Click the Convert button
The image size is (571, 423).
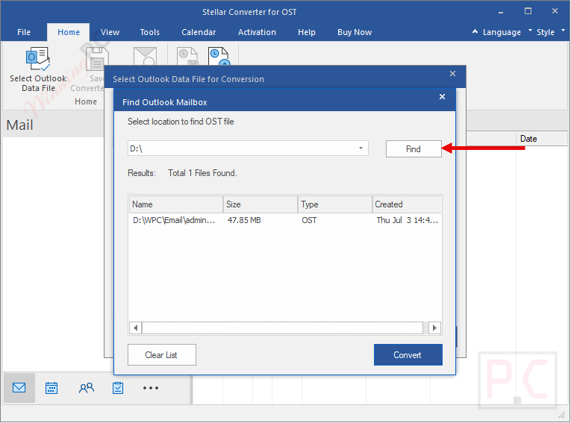(x=408, y=354)
